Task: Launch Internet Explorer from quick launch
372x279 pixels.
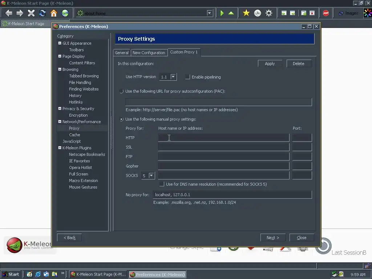Action: [x=38, y=274]
